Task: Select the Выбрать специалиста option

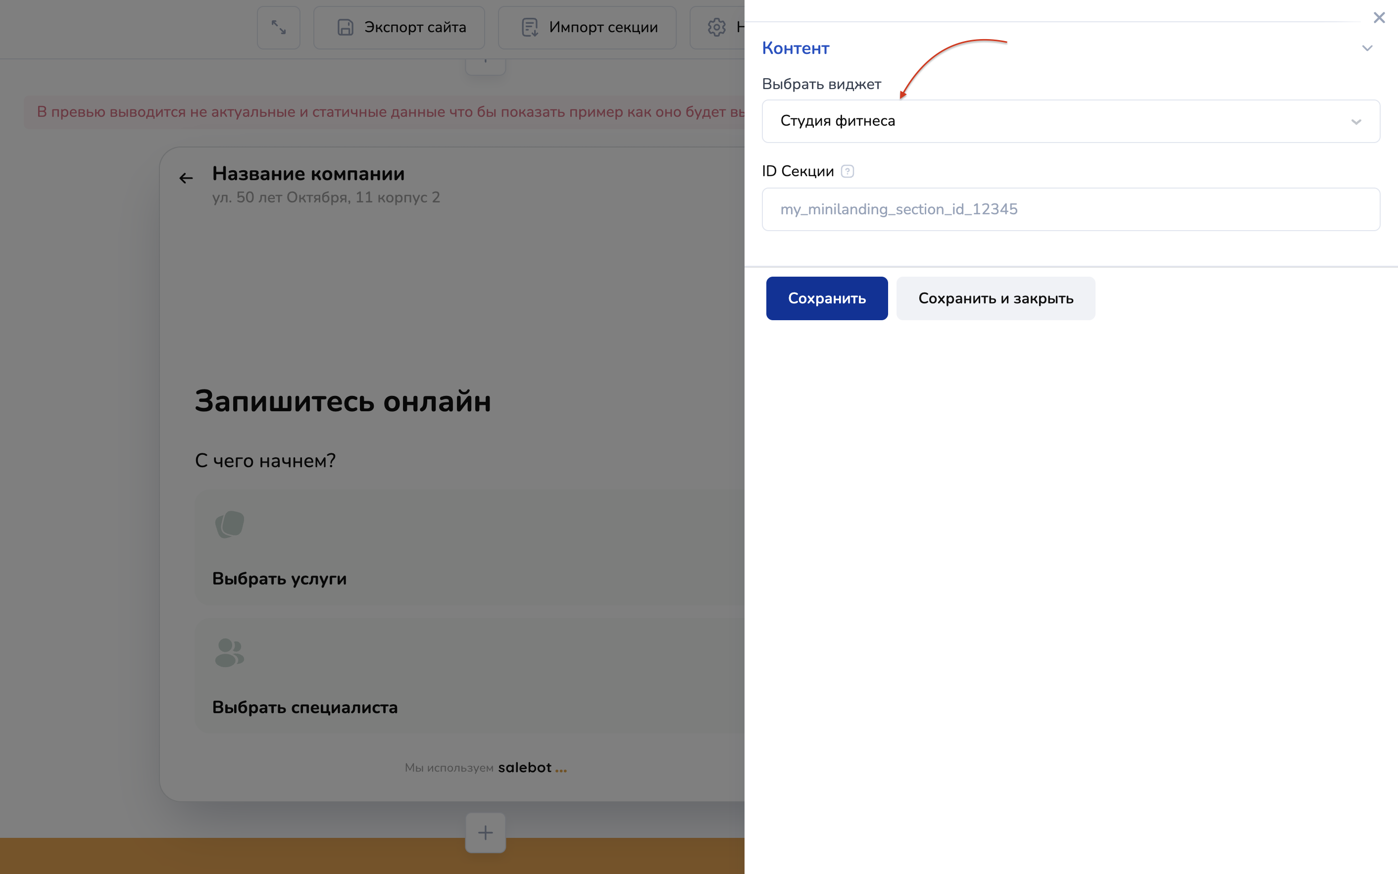Action: 304,707
